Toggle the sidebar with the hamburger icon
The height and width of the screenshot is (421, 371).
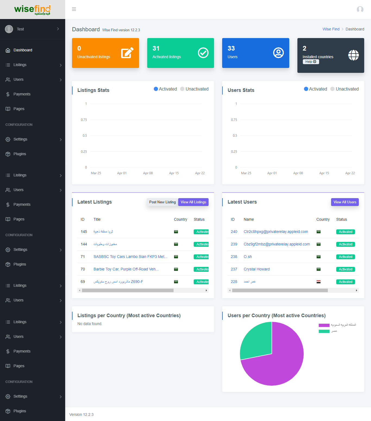[x=74, y=9]
